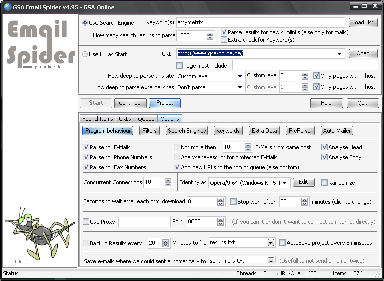Toggle Only pages within host for external sites

click(316, 87)
